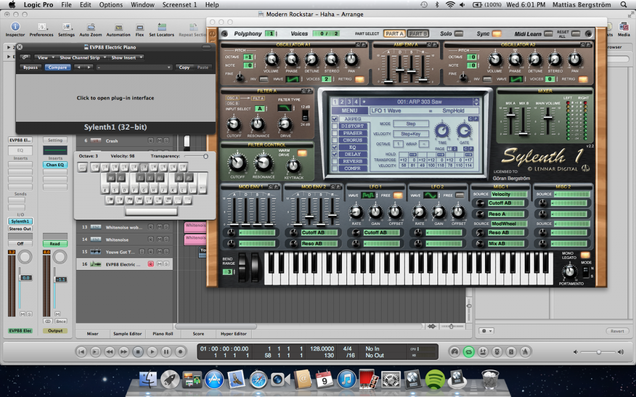
Task: Open the arpeggiator Mode dropdown showing Step
Action: [411, 124]
